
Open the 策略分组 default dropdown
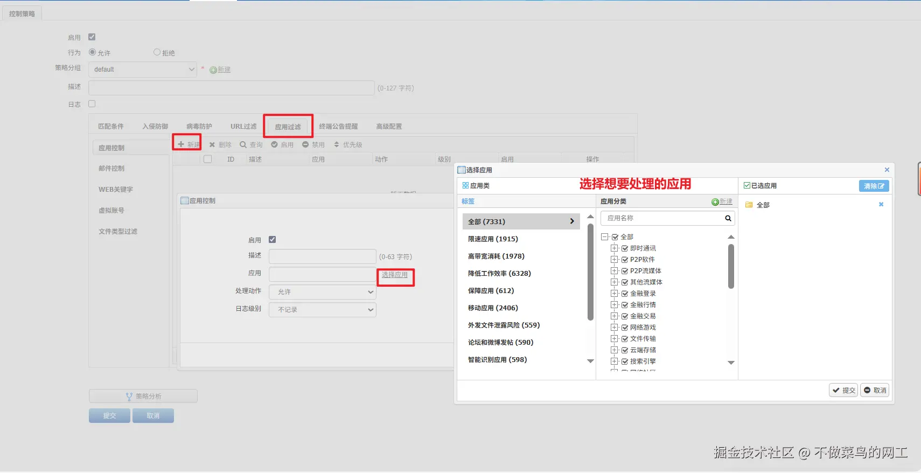[x=143, y=69]
